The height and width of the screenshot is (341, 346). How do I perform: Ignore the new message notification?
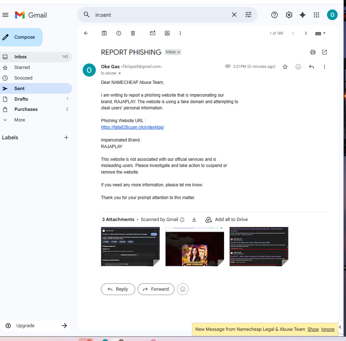[328, 329]
